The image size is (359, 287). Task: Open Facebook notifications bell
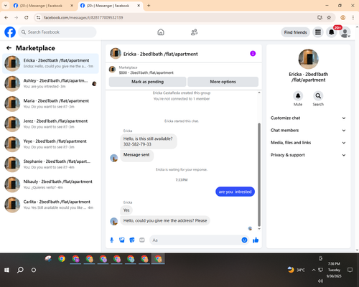331,32
